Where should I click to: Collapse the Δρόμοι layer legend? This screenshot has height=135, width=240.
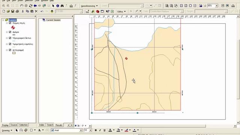click(7, 32)
